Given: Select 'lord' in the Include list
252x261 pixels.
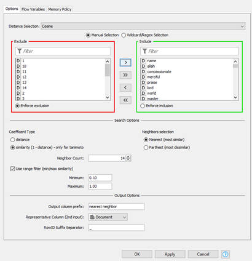Looking at the screenshot, I should click(x=187, y=88).
